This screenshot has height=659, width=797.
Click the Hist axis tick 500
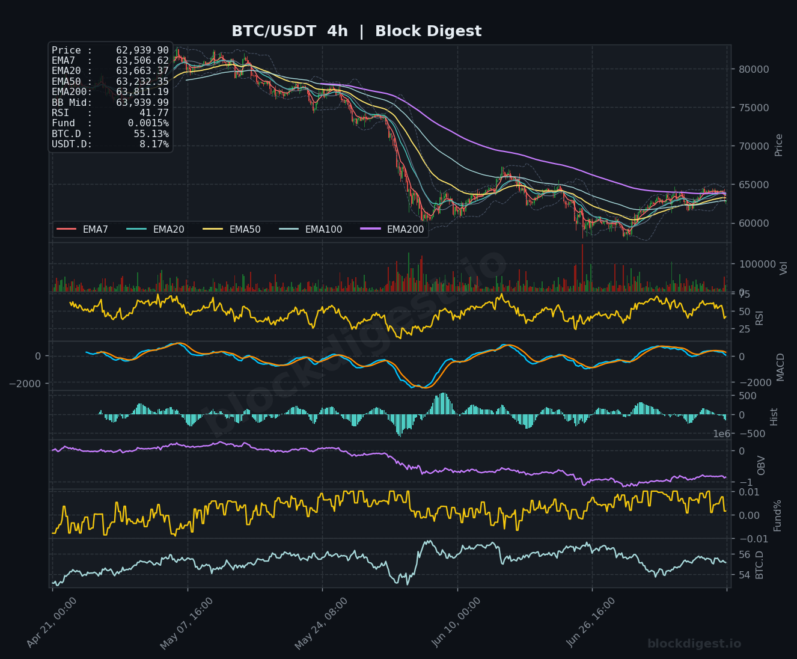click(x=747, y=396)
